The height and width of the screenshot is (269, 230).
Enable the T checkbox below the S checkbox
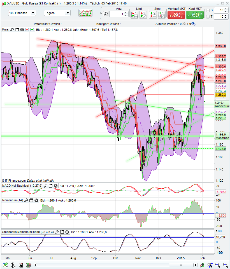pyautogui.click(x=208, y=17)
